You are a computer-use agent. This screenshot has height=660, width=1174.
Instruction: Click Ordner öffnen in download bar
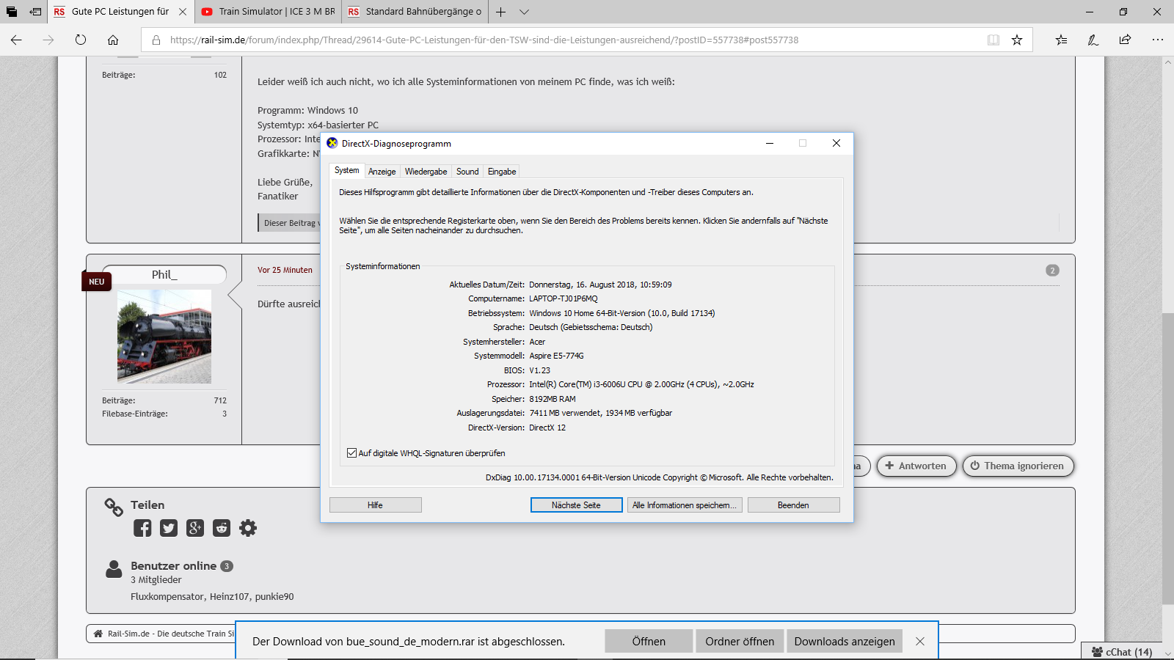point(740,641)
